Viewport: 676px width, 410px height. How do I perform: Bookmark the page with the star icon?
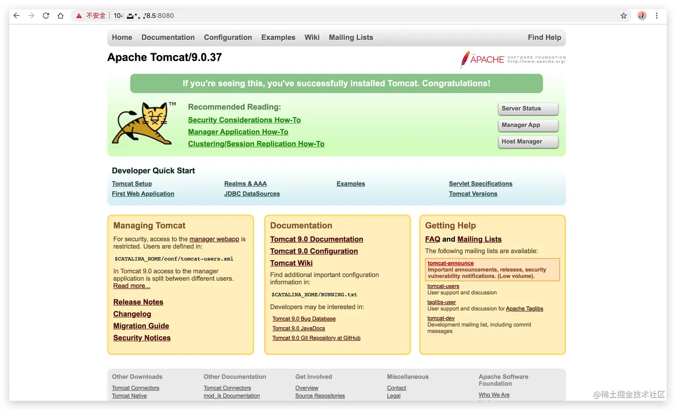pos(624,16)
